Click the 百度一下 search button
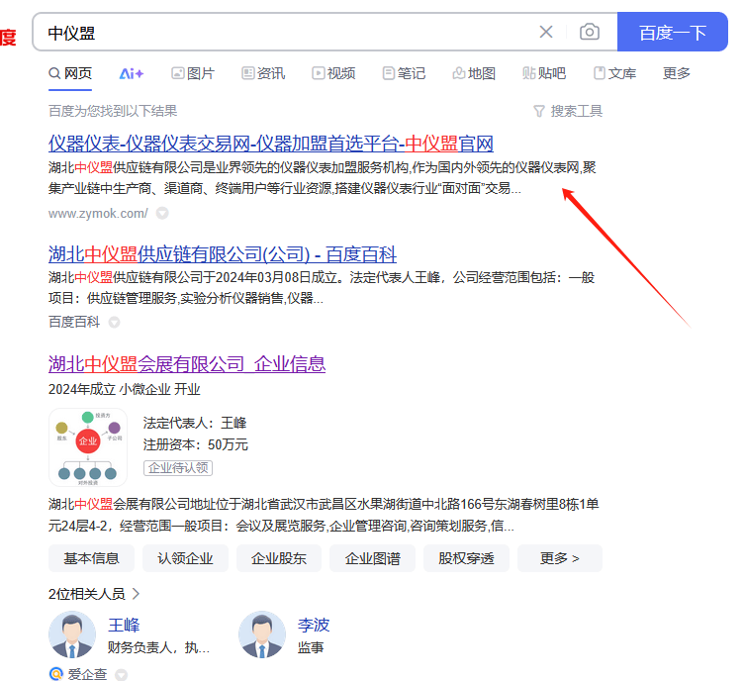745x681 pixels. [x=672, y=32]
